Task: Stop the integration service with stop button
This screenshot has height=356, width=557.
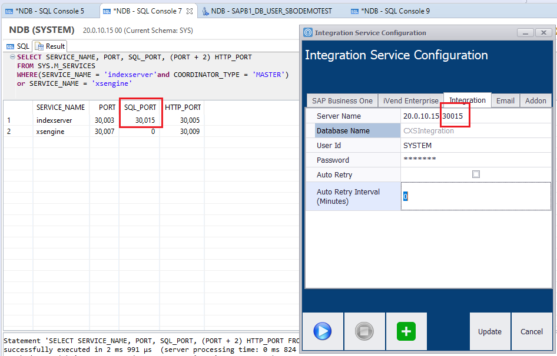Action: point(364,331)
